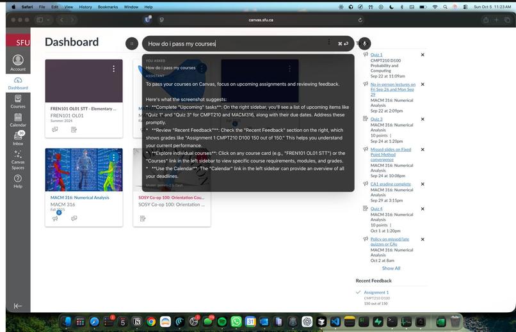Viewport: 516px width, 332px height.
Task: Dismiss the Quiz 1 to-do item
Action: click(x=423, y=54)
